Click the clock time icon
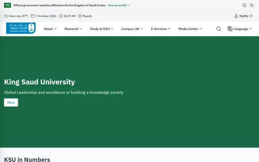The height and width of the screenshot is (162, 259). 61,16
